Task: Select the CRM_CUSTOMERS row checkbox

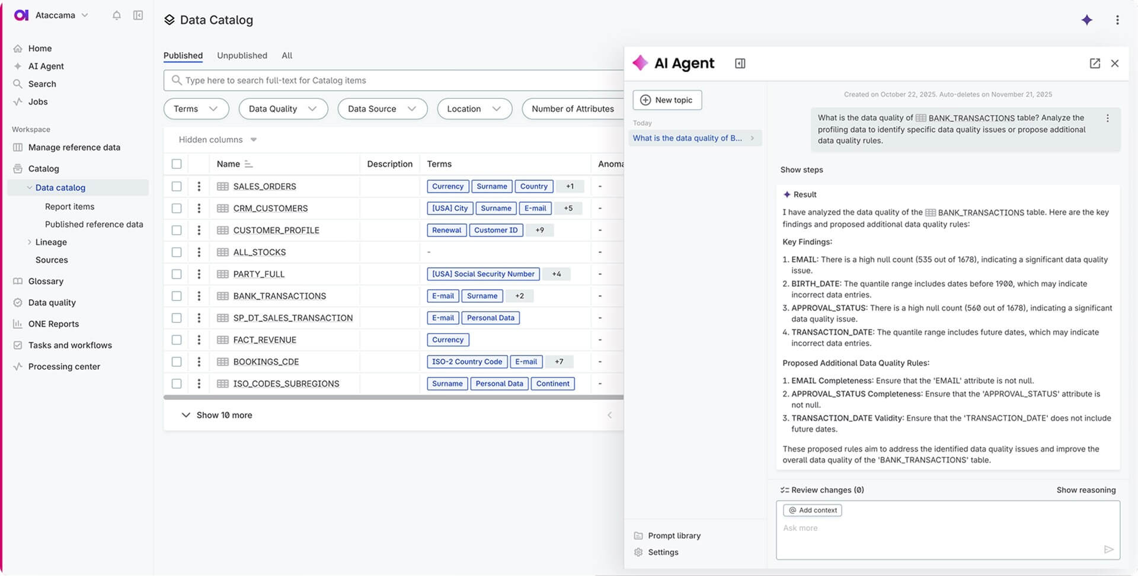Action: [177, 209]
